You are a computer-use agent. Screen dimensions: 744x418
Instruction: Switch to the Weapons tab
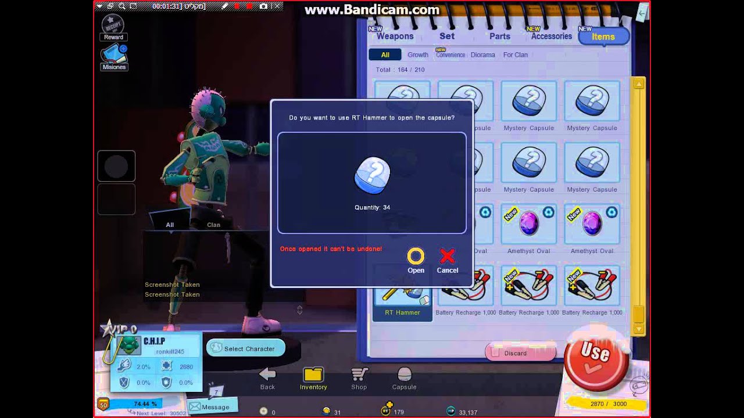395,36
